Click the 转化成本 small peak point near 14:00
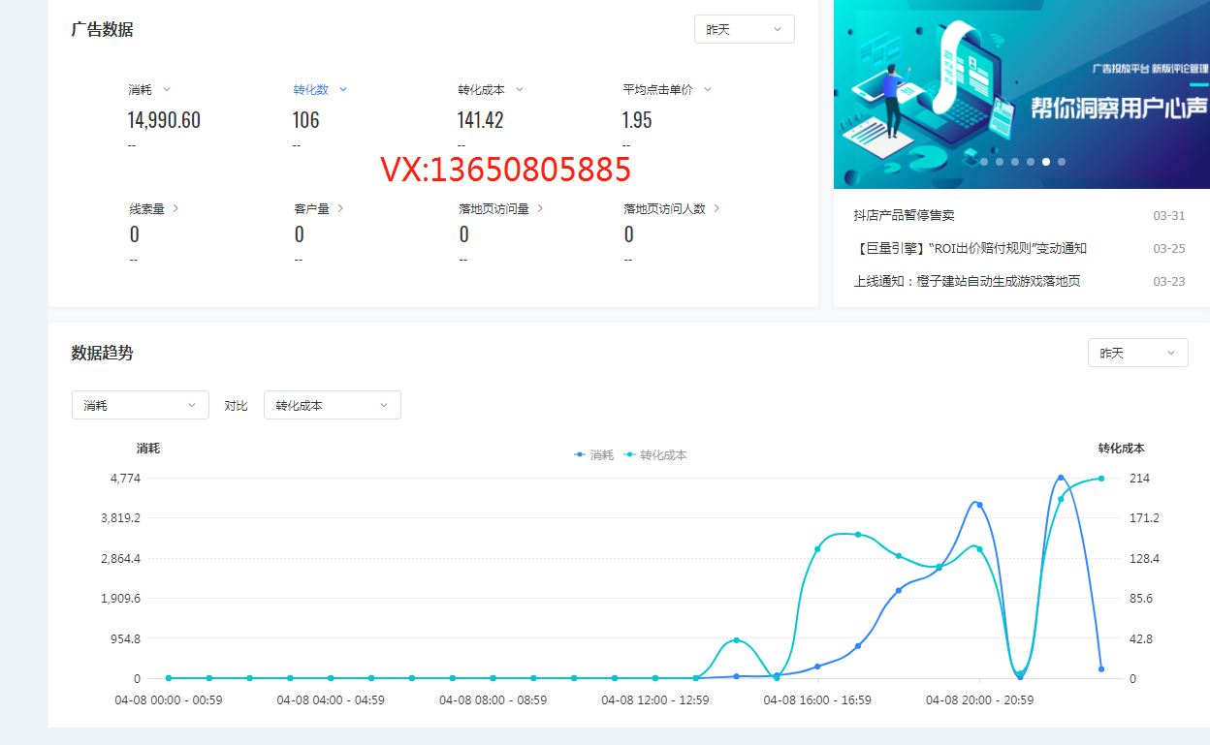 pos(737,640)
